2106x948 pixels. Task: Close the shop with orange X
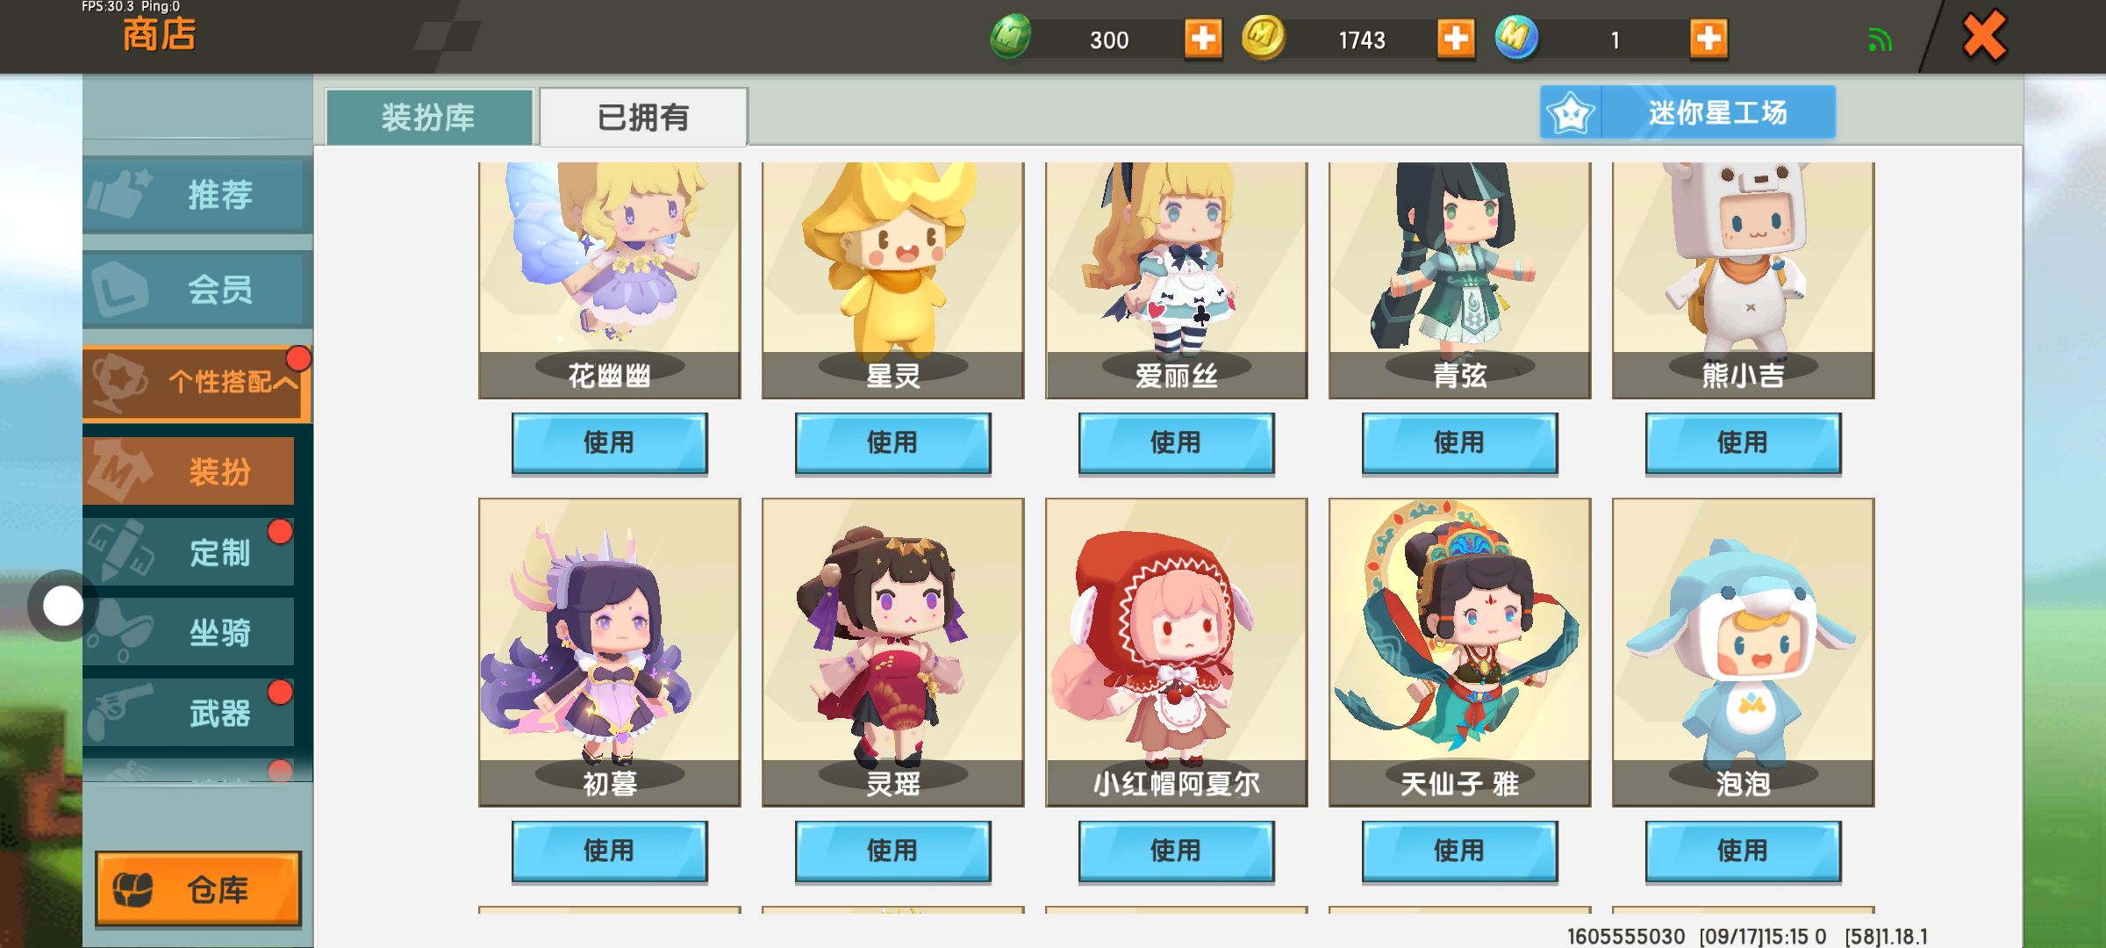tap(1984, 36)
